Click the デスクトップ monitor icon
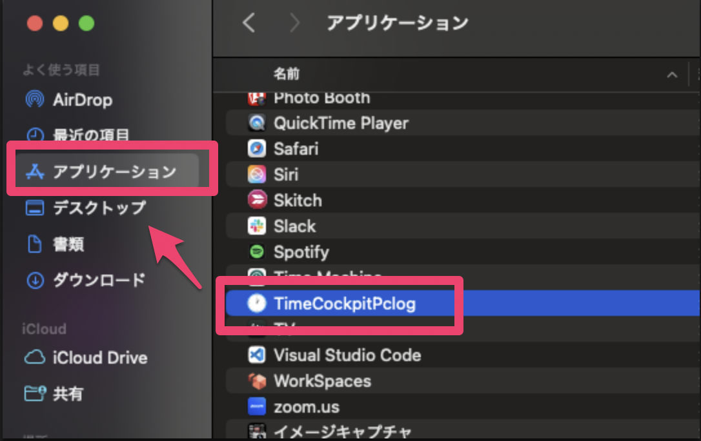 click(35, 208)
